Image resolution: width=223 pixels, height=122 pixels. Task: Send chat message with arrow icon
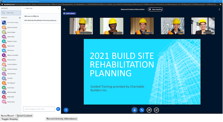(58, 109)
